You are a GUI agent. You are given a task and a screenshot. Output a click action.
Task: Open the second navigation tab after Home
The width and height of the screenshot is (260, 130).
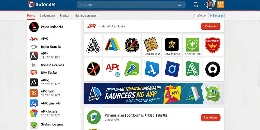pos(64,15)
